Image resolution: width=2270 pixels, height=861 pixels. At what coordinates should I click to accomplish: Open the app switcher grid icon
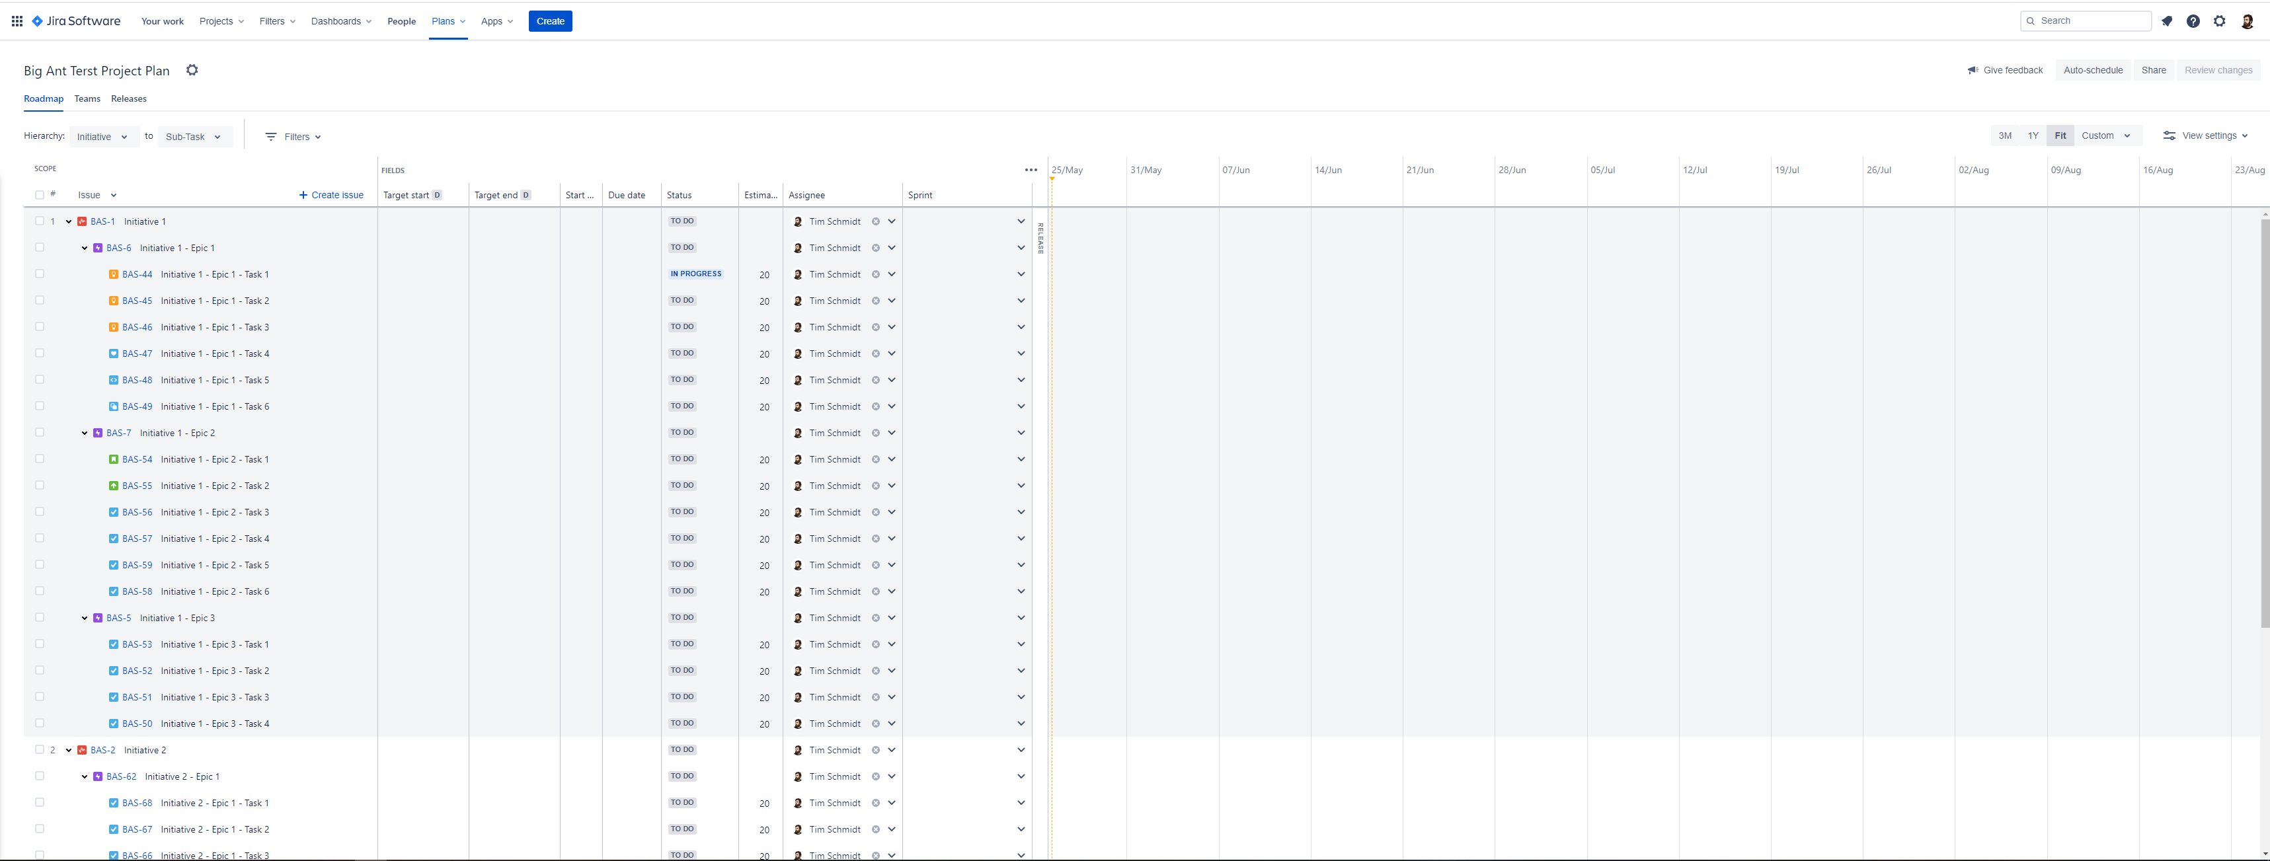[17, 21]
